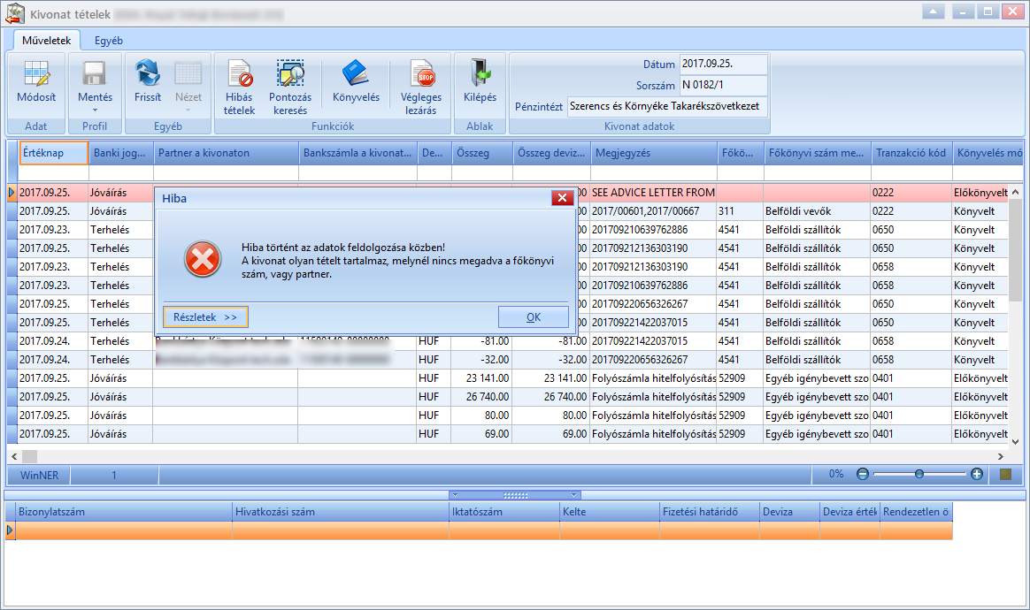Click the Könyvelés book icon

pyautogui.click(x=356, y=73)
